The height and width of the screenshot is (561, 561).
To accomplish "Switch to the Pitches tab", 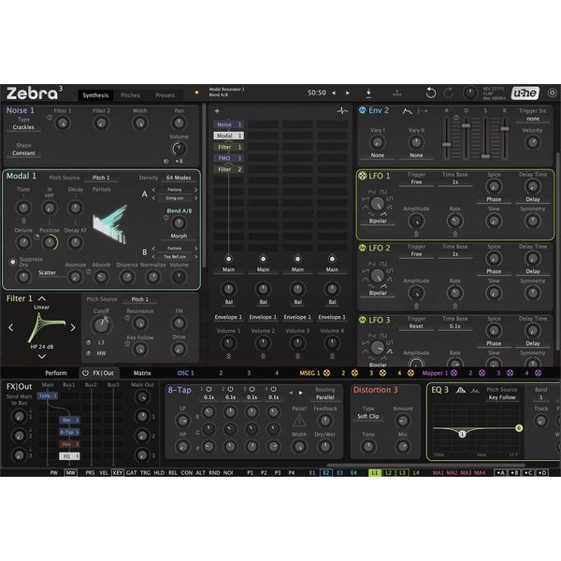I will point(130,94).
